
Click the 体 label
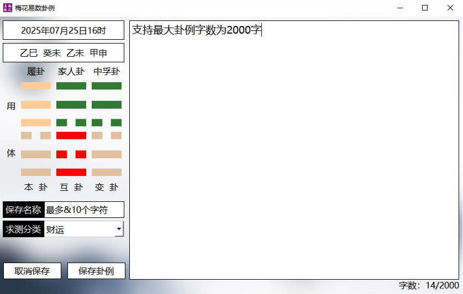point(11,153)
